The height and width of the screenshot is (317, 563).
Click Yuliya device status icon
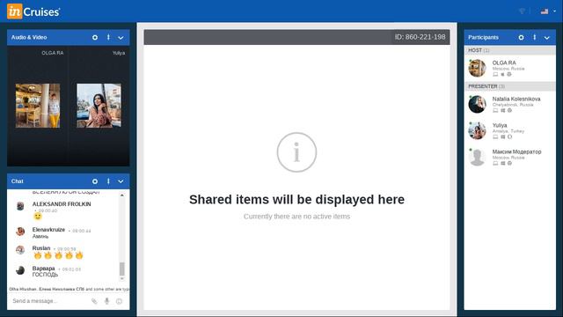(x=495, y=137)
